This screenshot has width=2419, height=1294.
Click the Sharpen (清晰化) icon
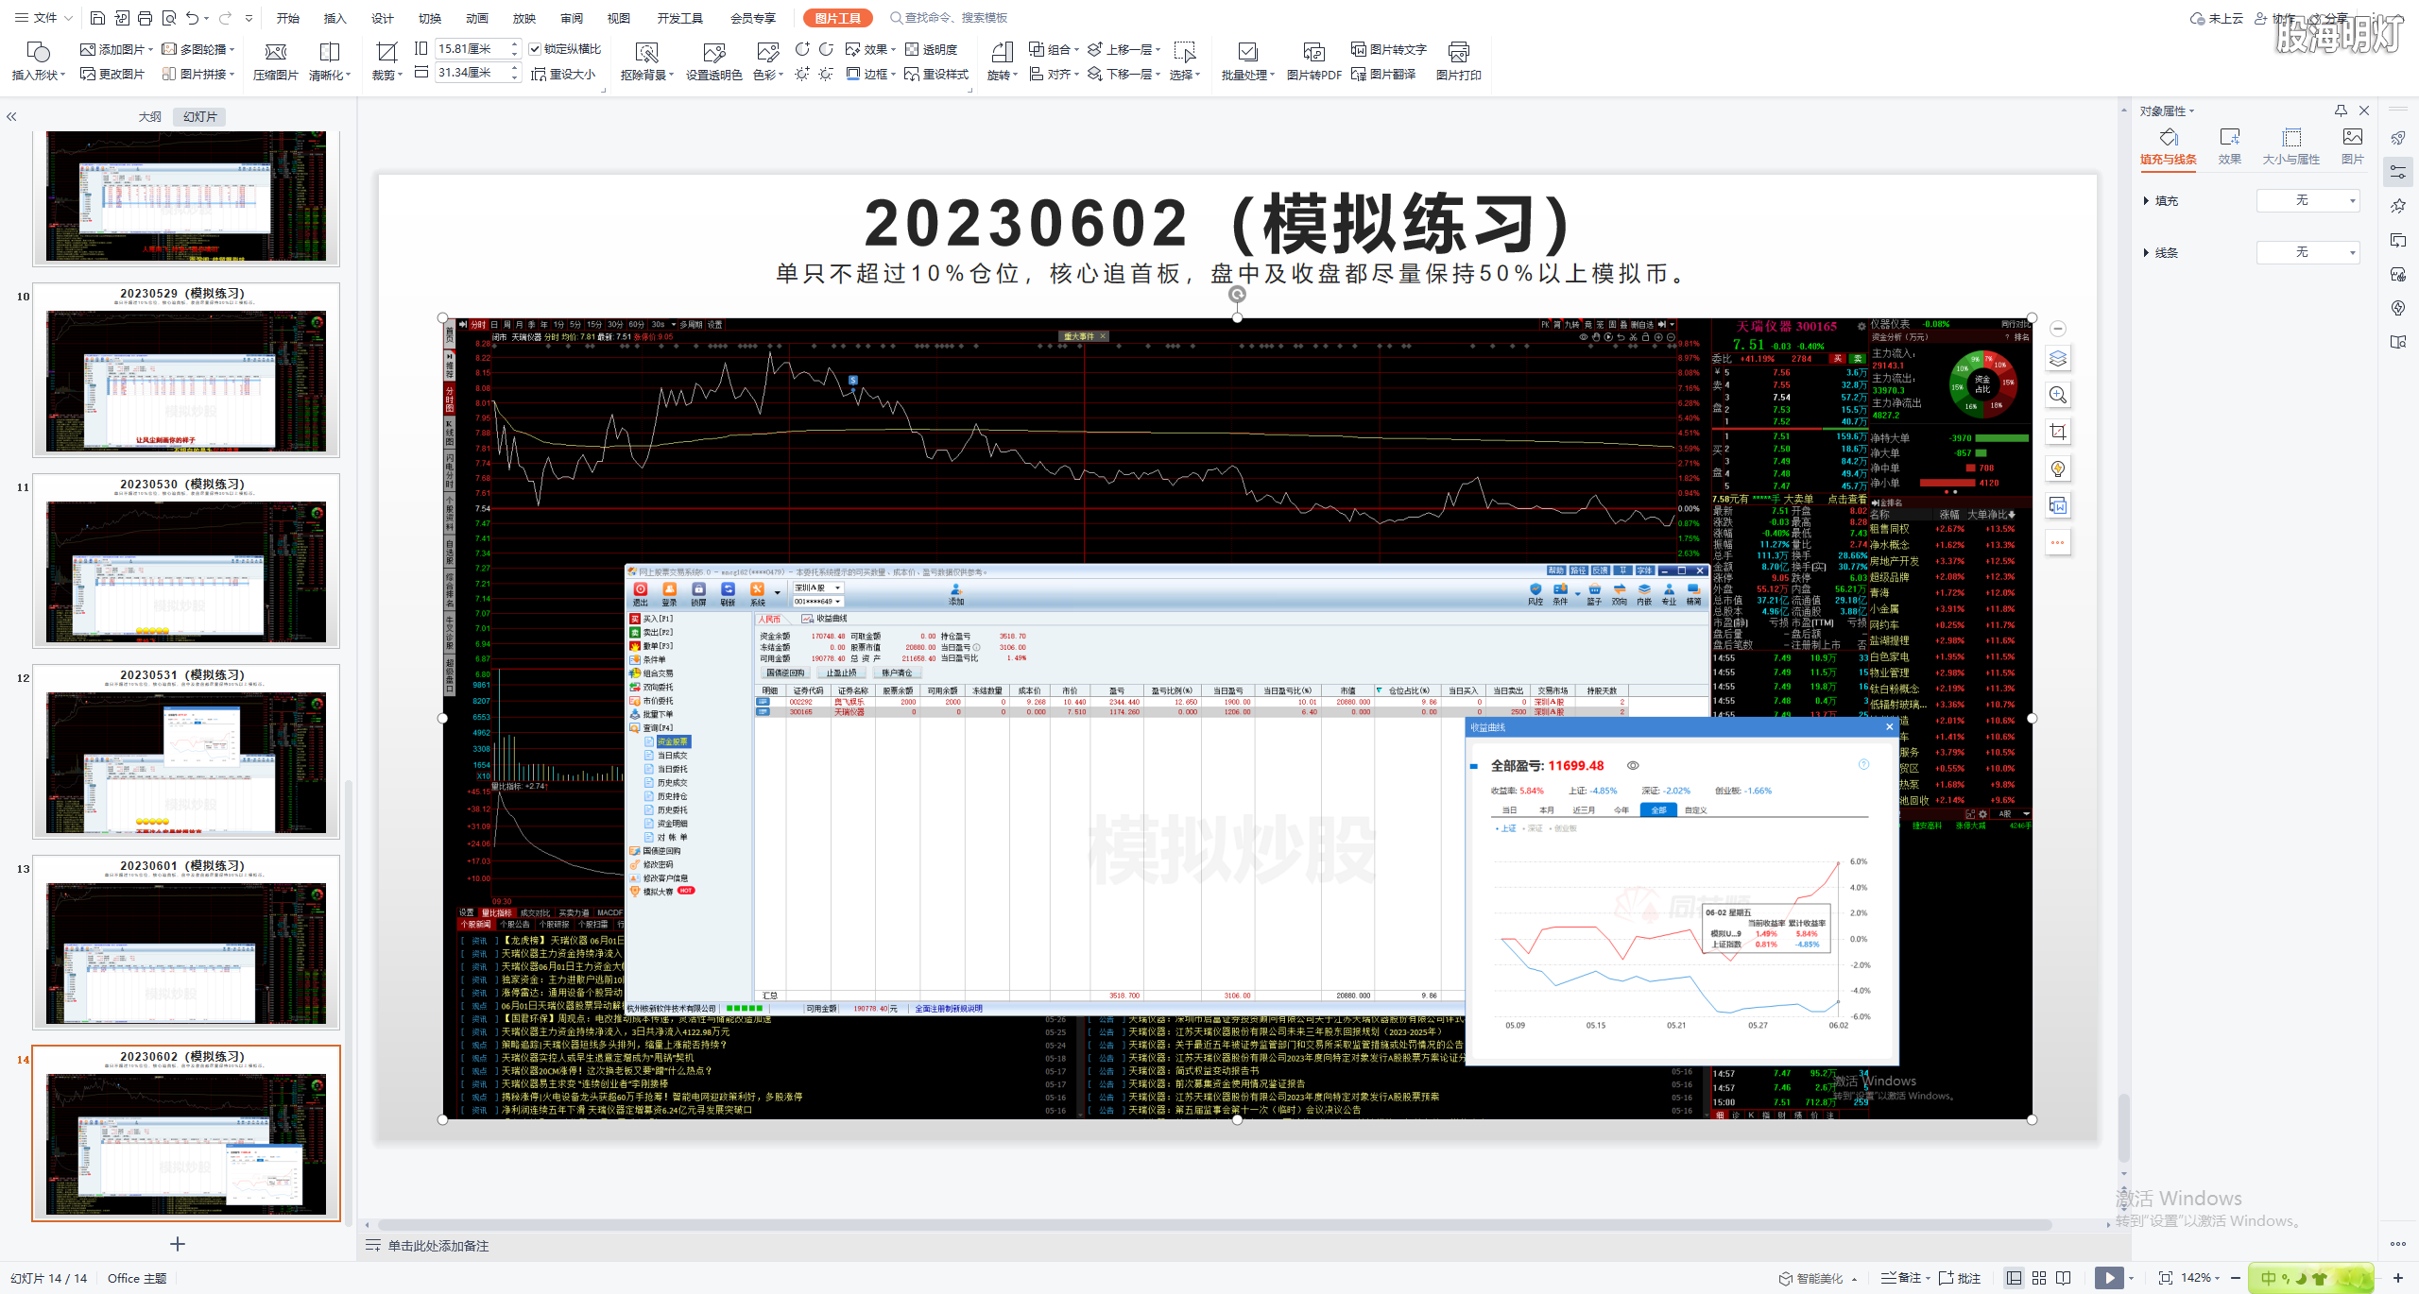(329, 60)
